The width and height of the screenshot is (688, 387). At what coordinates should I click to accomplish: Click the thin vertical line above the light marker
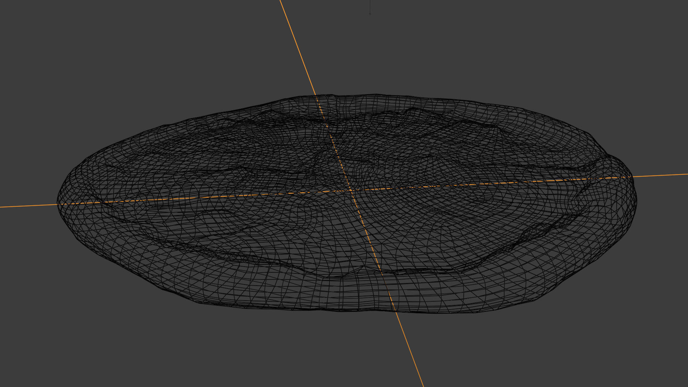[370, 5]
